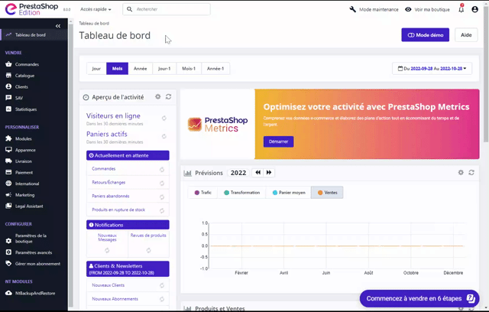
Task: Click the PrestaShop Edition logo
Action: [x=31, y=9]
